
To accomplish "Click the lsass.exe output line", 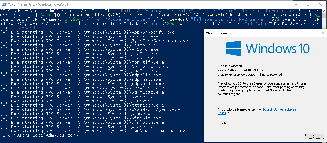I will pos(78,58).
